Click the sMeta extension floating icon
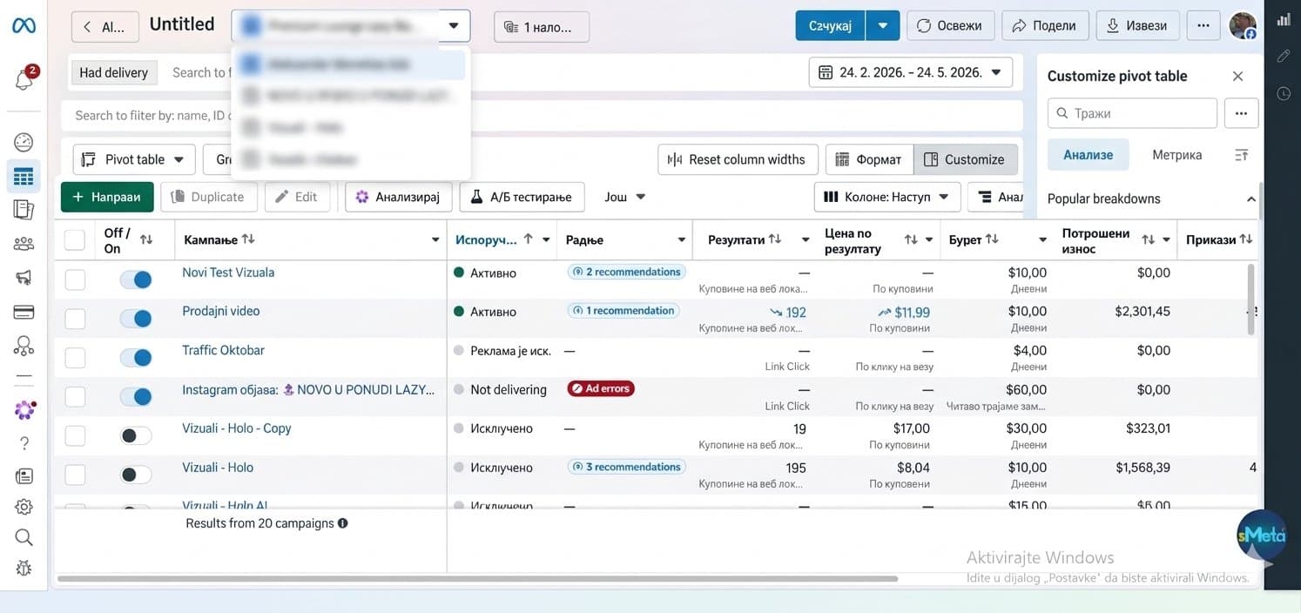Screen dimensions: 1301x613 [x=1261, y=535]
